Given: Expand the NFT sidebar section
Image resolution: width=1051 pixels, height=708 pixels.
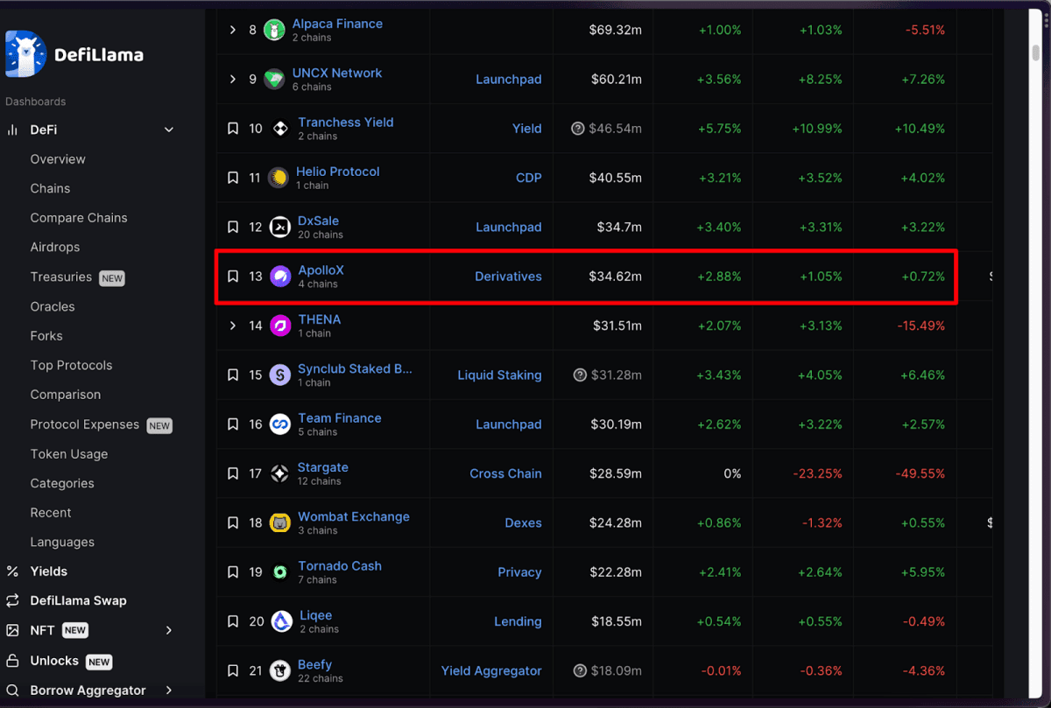Looking at the screenshot, I should click(169, 630).
